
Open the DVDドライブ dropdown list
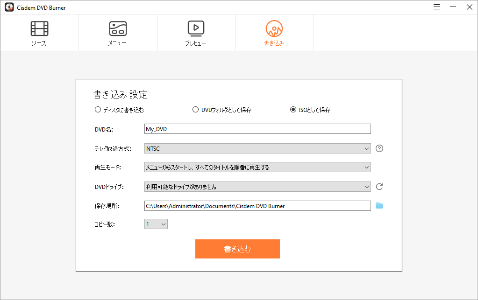coord(257,187)
